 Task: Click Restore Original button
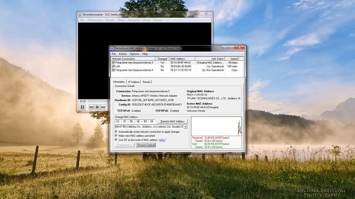click(146, 145)
